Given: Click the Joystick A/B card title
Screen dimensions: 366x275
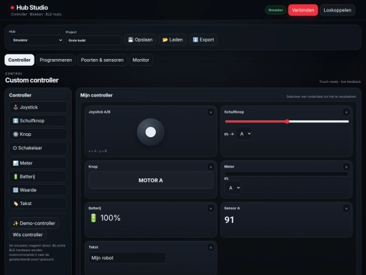Looking at the screenshot, I should tap(100, 112).
